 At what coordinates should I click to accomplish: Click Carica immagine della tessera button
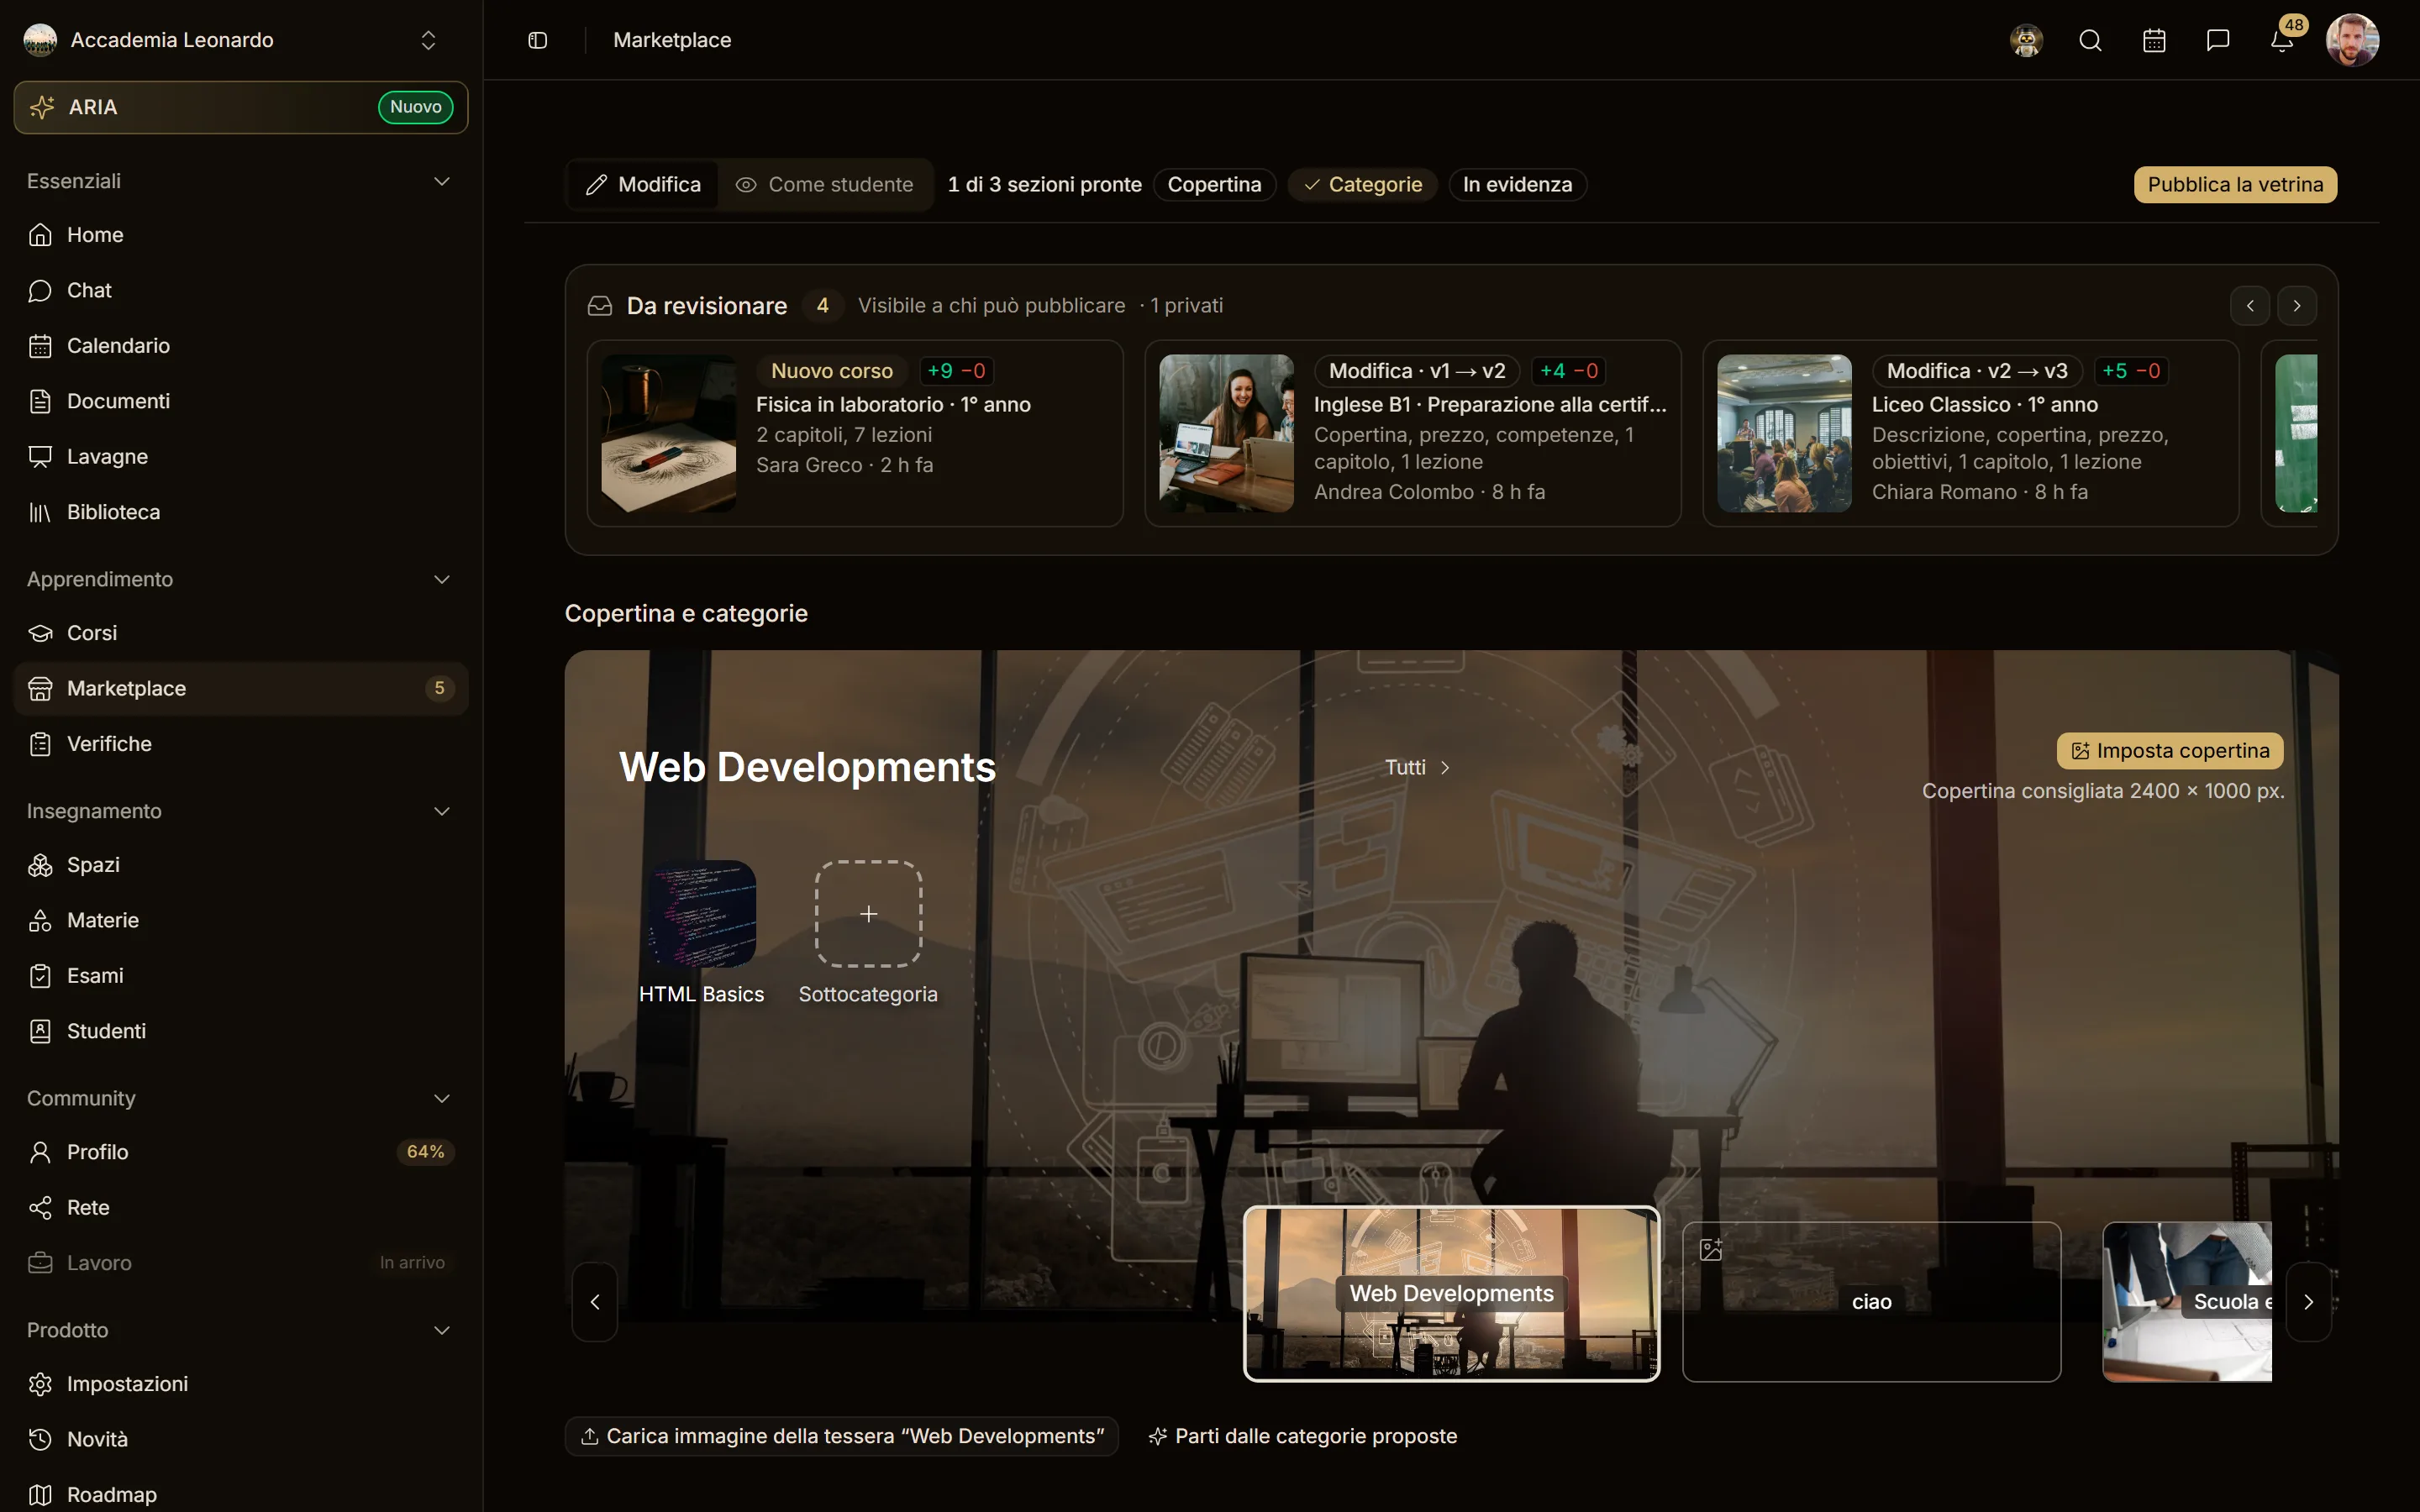(842, 1436)
